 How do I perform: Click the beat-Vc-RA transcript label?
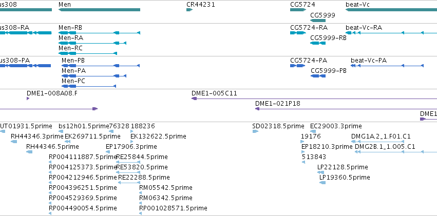[364, 28]
